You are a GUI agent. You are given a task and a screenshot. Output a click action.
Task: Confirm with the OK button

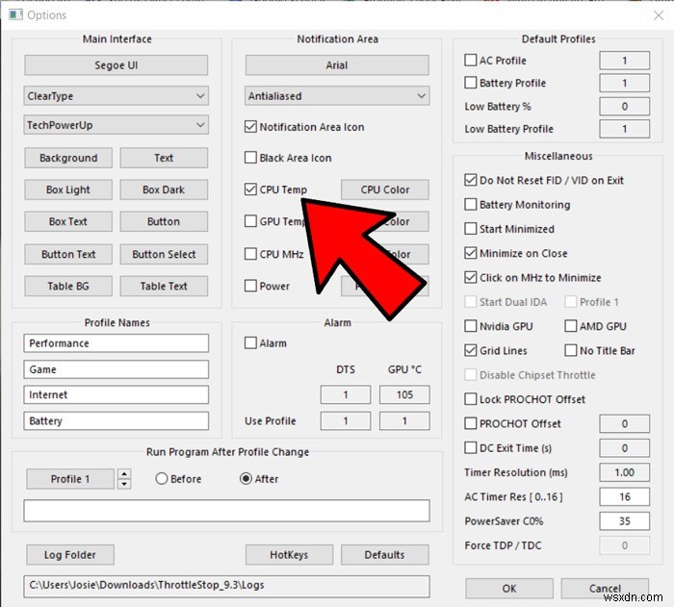pyautogui.click(x=509, y=588)
